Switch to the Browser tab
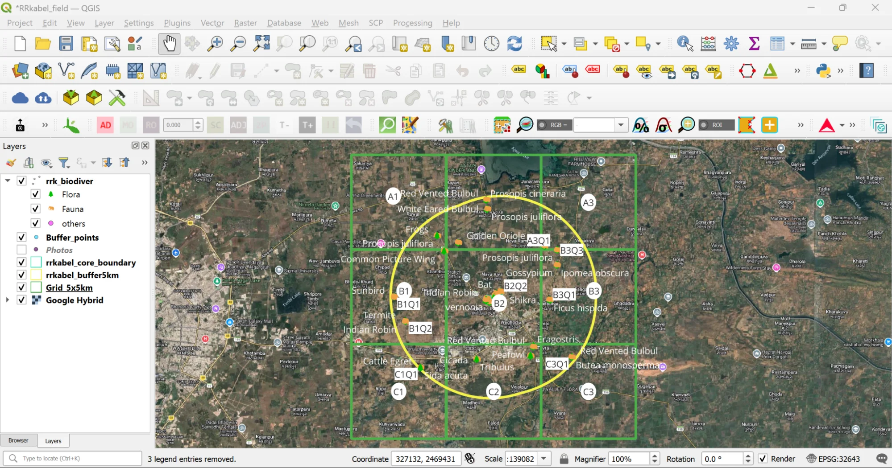 pyautogui.click(x=18, y=440)
